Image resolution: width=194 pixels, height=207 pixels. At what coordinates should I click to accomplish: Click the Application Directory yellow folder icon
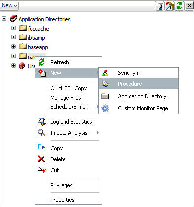(105, 96)
